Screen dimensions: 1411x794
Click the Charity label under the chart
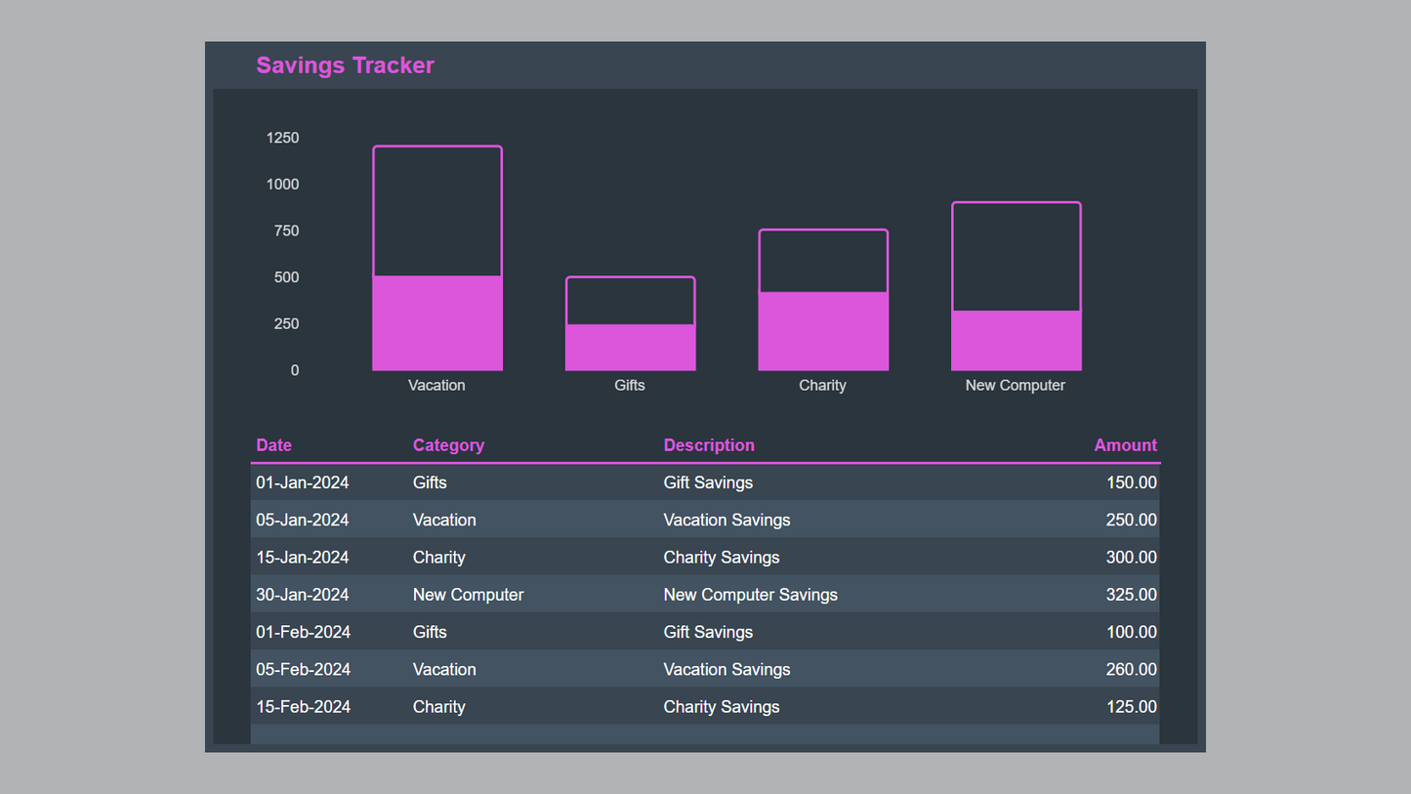coord(822,386)
